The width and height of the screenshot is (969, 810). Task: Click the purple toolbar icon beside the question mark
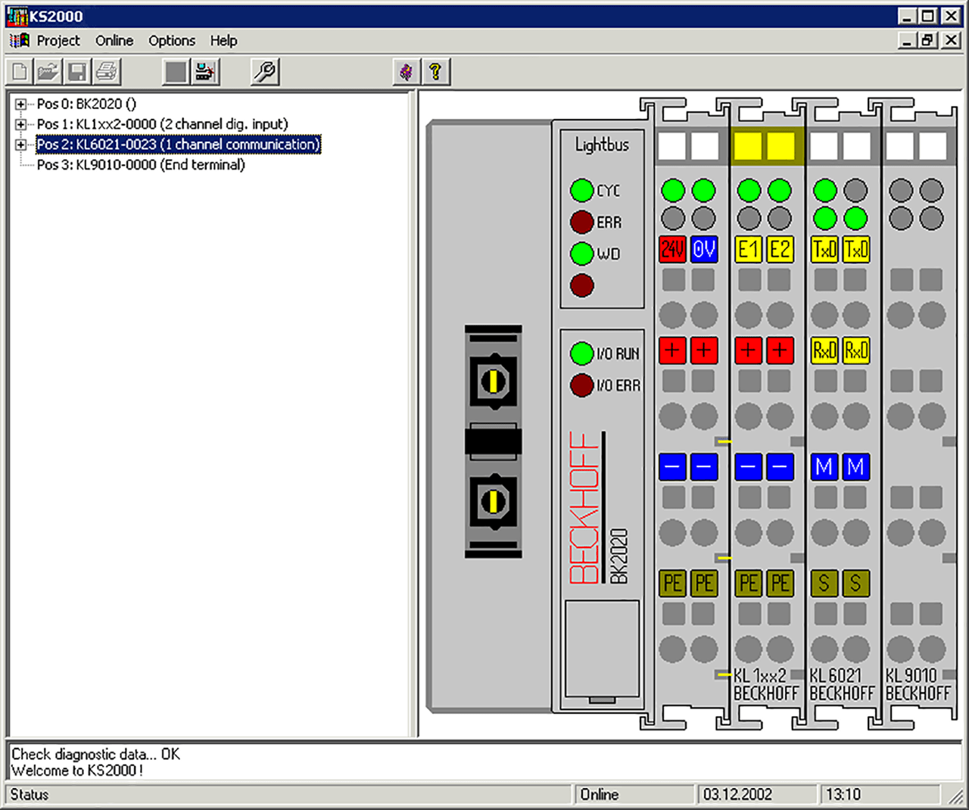(407, 72)
